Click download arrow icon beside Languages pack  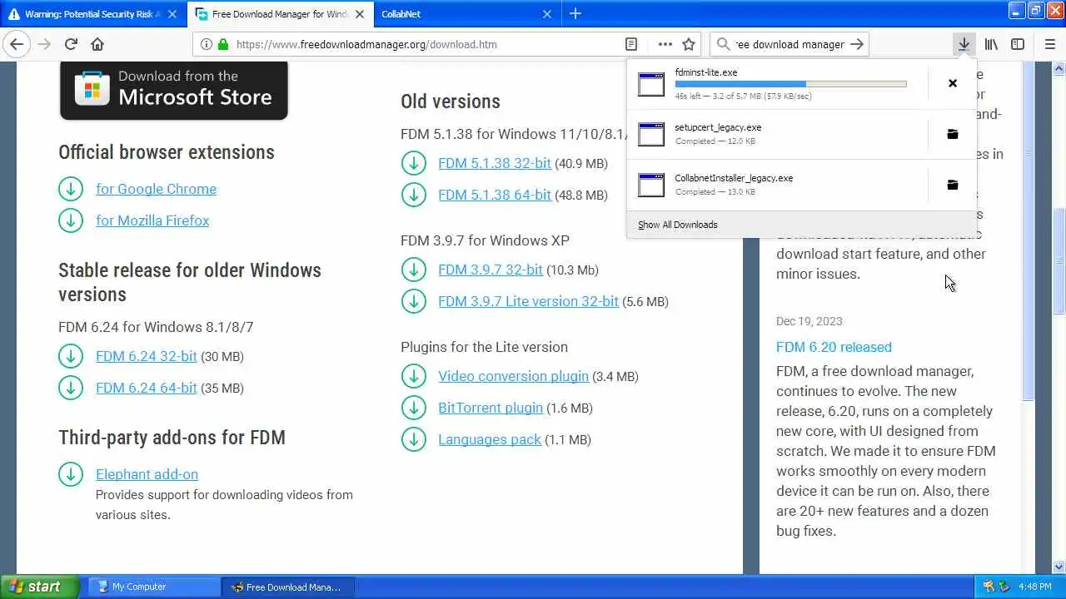coord(413,439)
